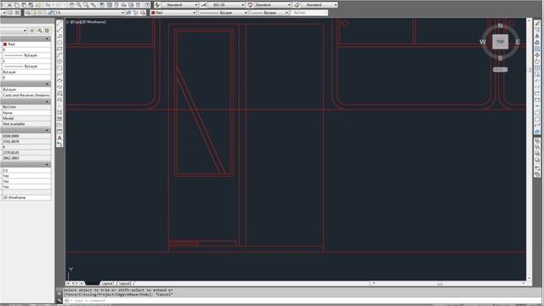Collapse the General section in Properties
Screen dimensions: 544x306
coord(47,39)
